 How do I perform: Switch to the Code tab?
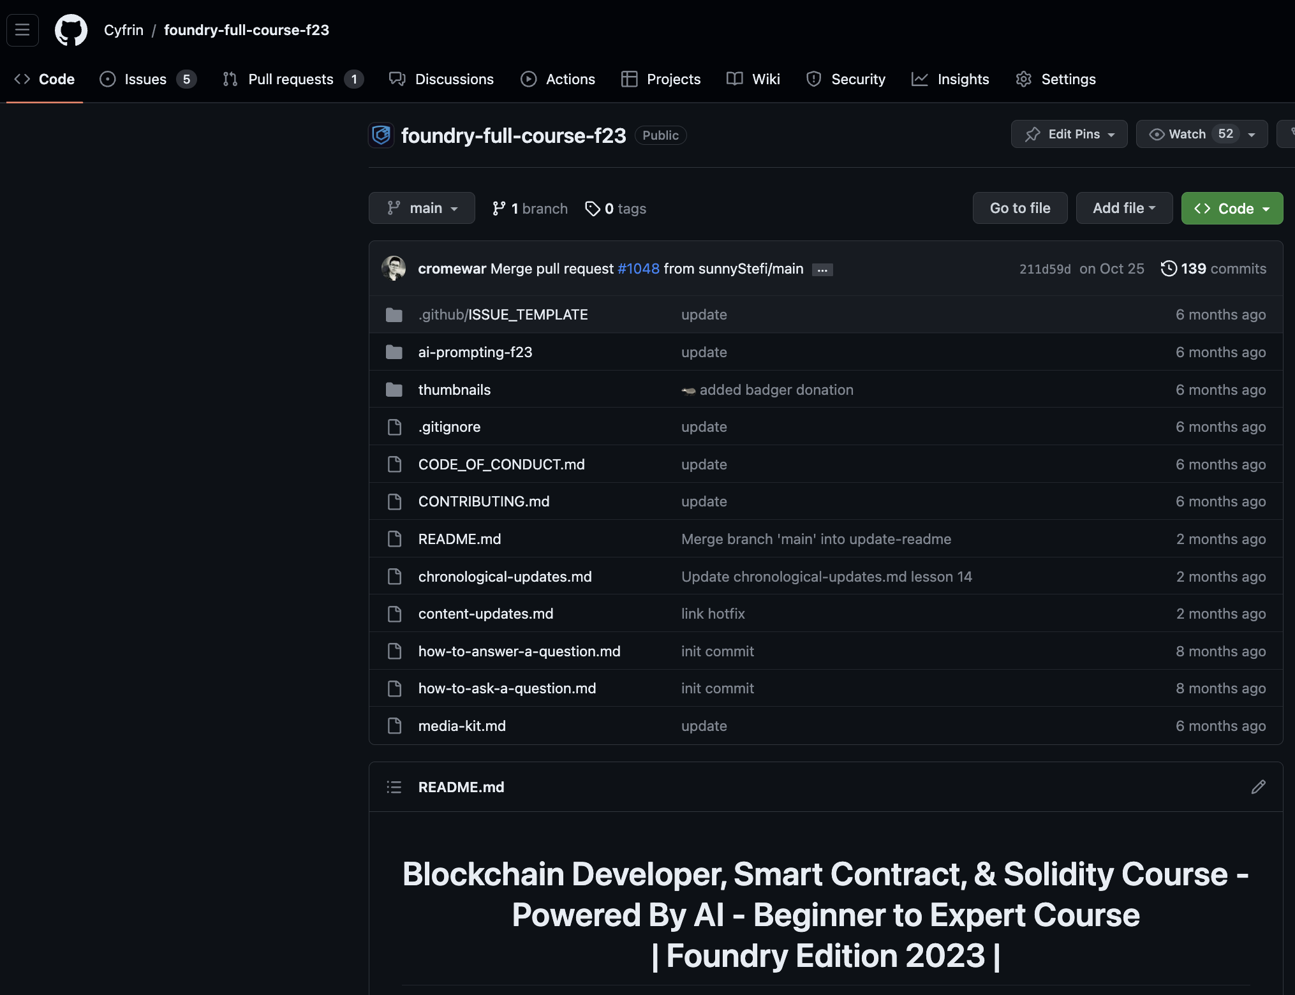coord(45,79)
